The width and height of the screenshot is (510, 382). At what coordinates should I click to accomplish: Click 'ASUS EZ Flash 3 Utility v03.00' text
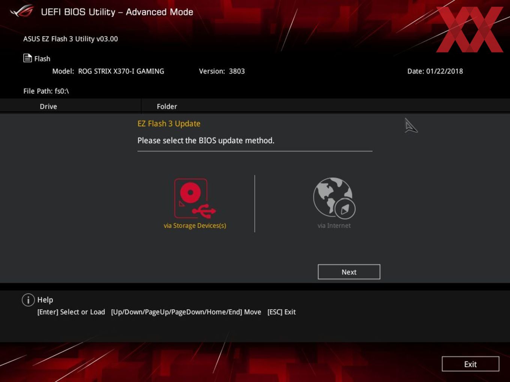pos(70,39)
